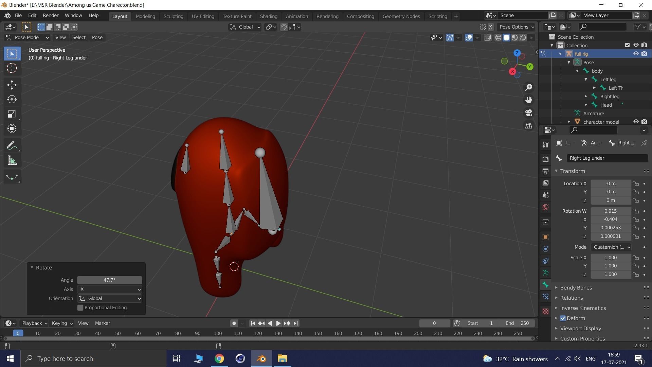Hide character model in viewport
The height and width of the screenshot is (367, 652).
[x=636, y=122]
